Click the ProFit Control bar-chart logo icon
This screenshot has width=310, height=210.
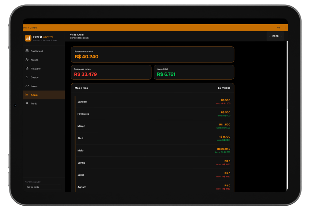tap(28, 38)
